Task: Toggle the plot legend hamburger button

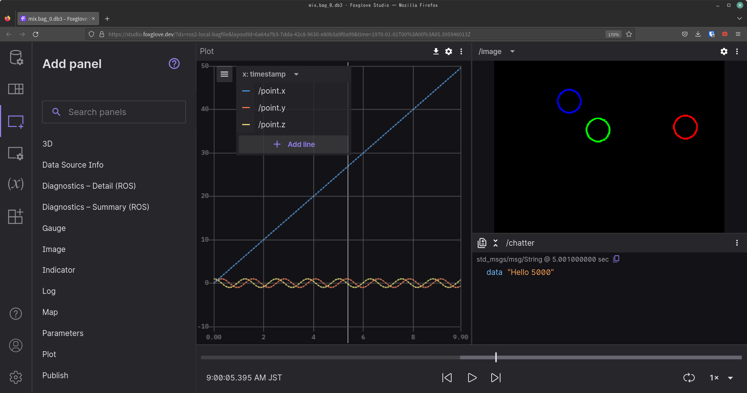Action: pyautogui.click(x=224, y=74)
